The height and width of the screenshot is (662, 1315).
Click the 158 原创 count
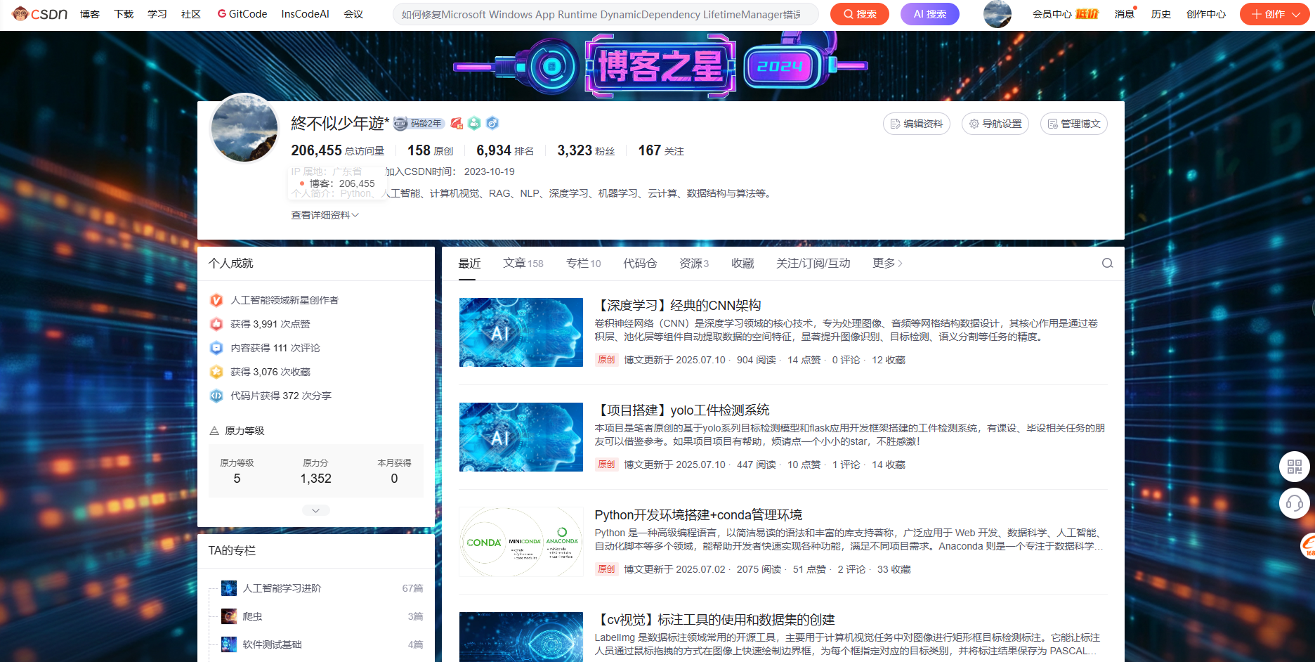pos(431,150)
